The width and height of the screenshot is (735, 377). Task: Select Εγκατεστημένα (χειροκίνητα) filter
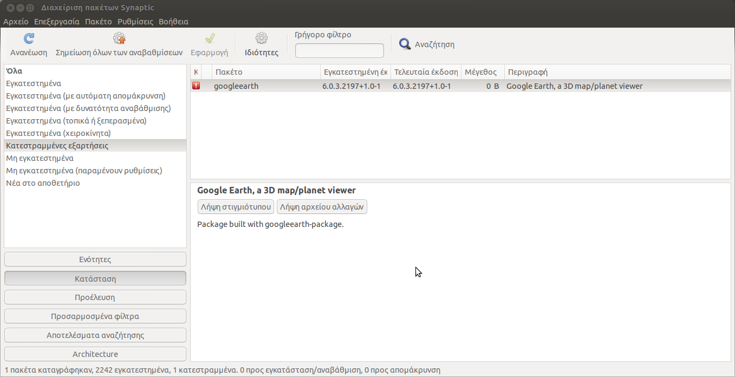click(x=95, y=133)
